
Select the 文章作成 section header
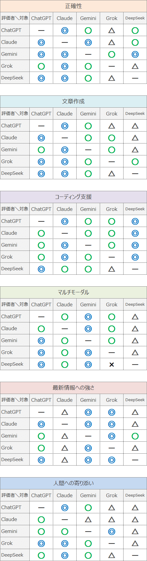[73, 101]
